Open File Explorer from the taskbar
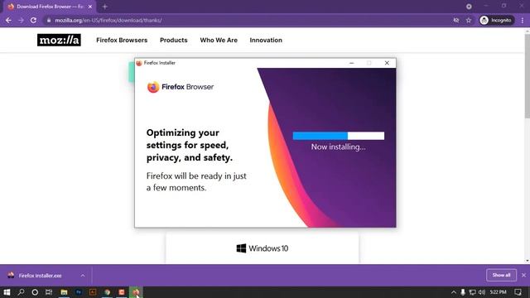 coord(64,292)
